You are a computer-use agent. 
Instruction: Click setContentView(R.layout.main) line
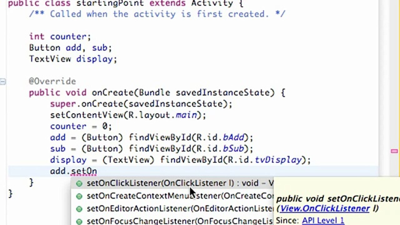point(128,115)
